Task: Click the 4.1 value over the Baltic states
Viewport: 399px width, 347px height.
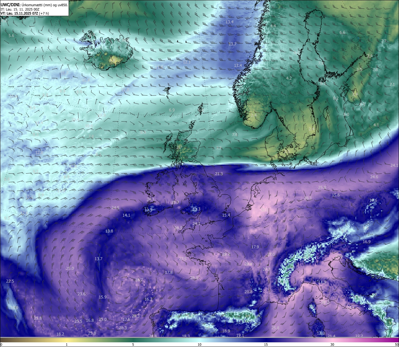Action: [376, 125]
